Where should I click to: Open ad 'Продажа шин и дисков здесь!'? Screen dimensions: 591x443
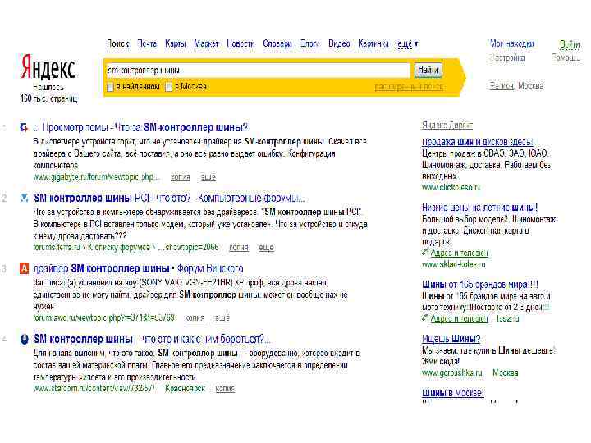(477, 142)
